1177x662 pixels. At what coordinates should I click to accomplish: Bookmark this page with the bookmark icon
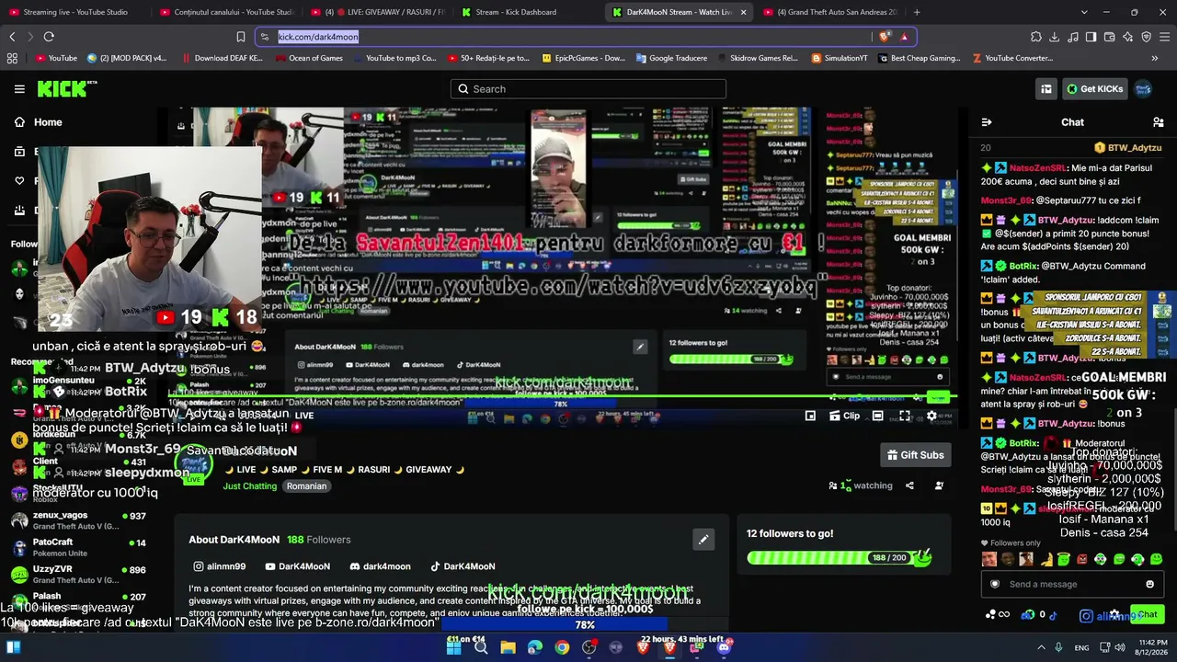point(241,37)
